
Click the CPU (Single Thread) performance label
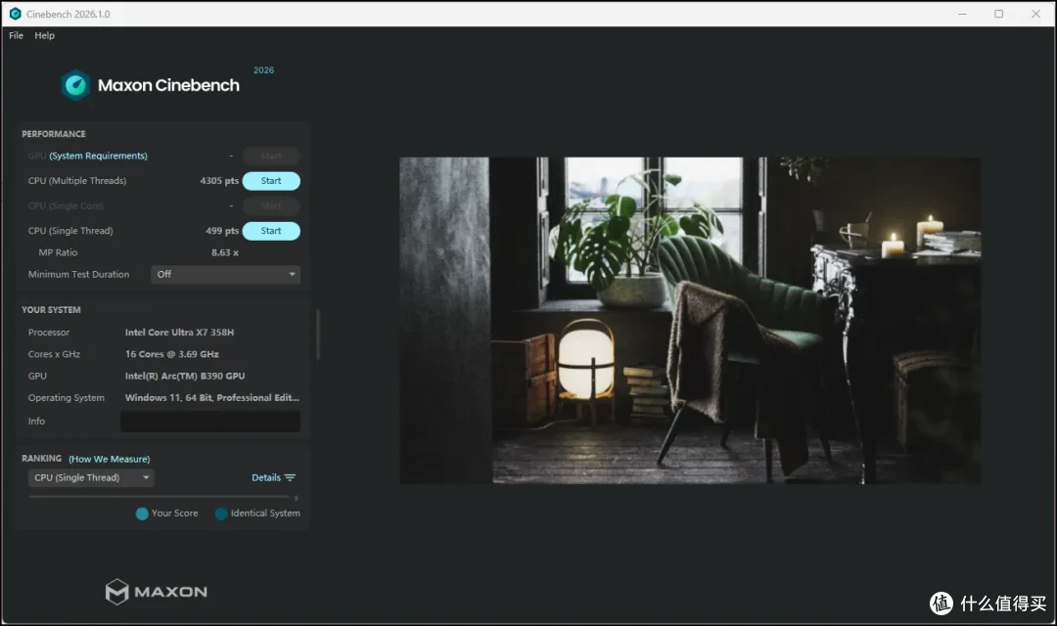[70, 231]
